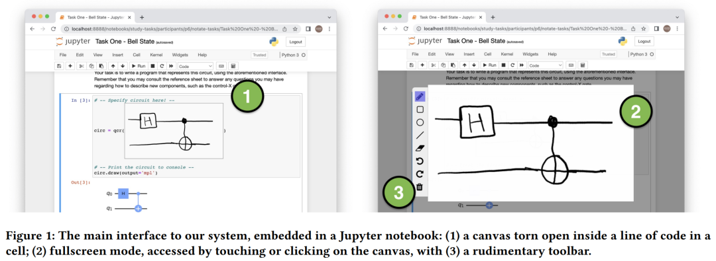Viewport: 716px width, 261px height.
Task: Save notebook using floppy icon in right window
Action: coord(411,65)
